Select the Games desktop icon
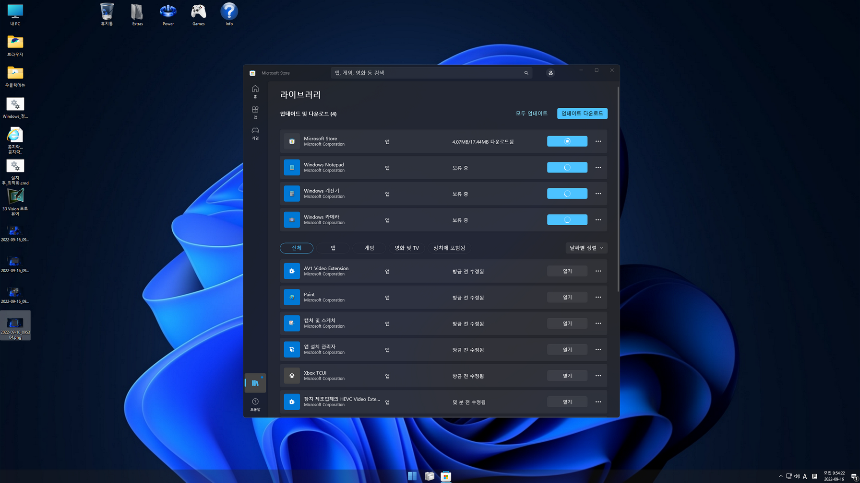The height and width of the screenshot is (483, 860). 199,14
